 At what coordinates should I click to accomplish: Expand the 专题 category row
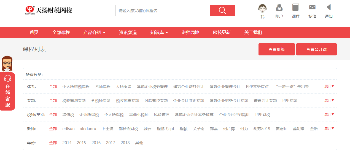(x=329, y=100)
